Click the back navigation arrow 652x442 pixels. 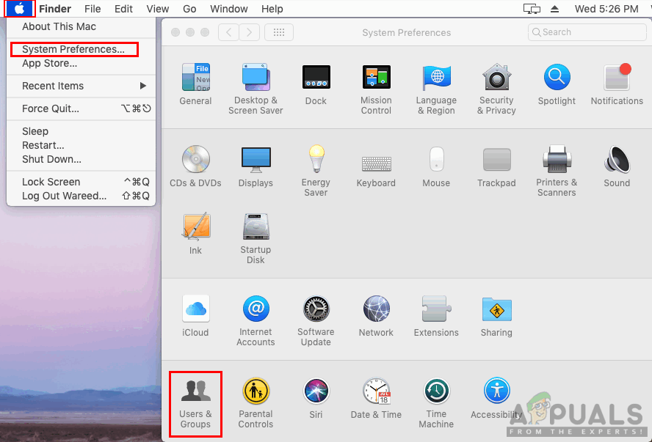click(x=228, y=32)
